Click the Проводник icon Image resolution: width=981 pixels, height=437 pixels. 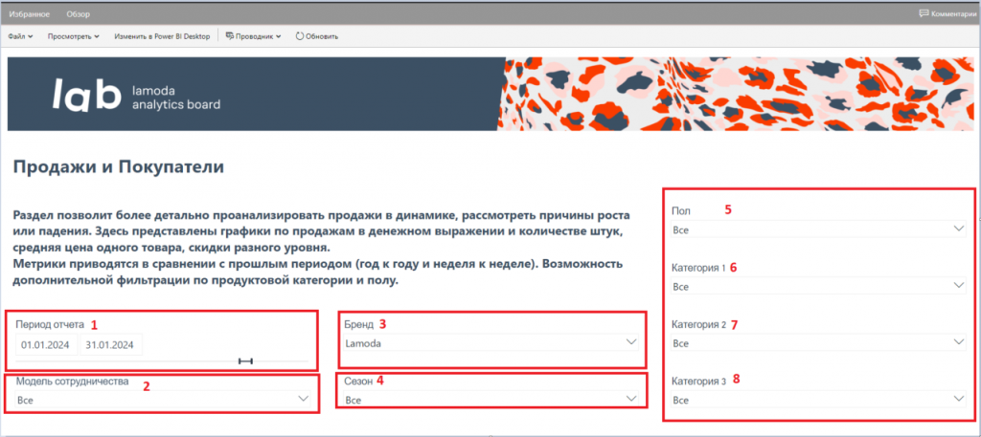[230, 36]
